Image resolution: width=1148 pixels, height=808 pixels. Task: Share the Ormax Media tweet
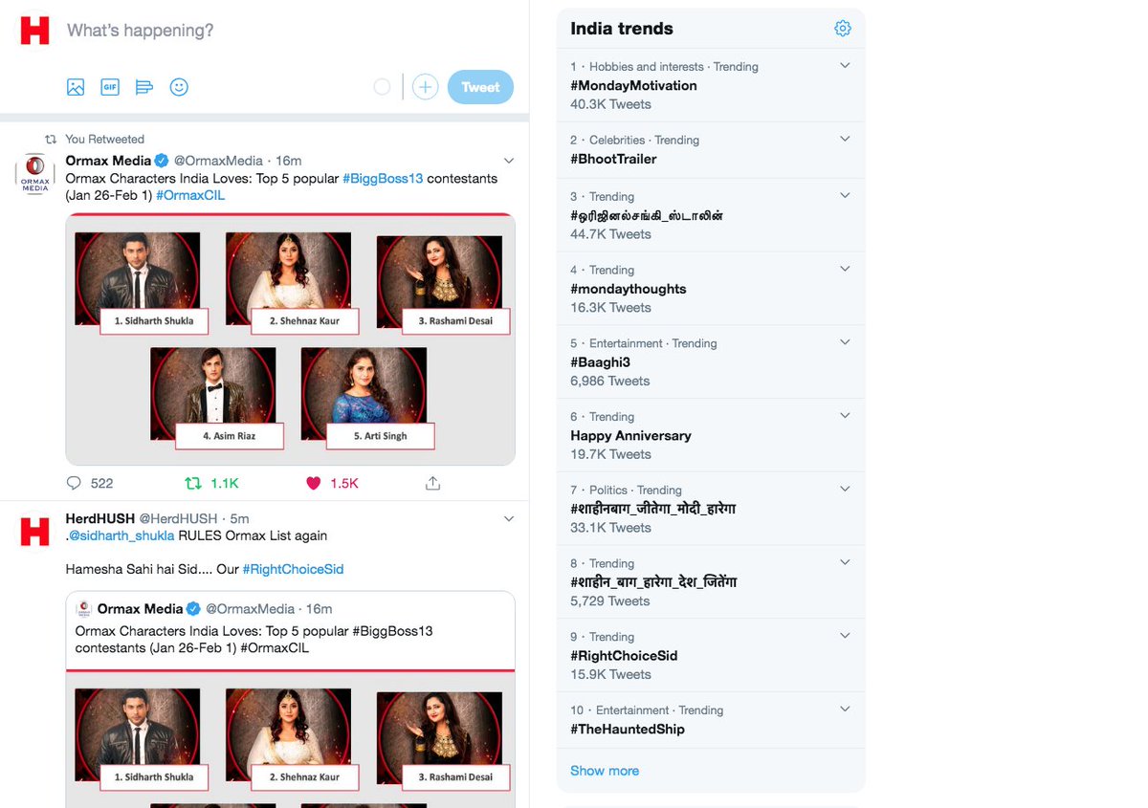click(x=432, y=483)
